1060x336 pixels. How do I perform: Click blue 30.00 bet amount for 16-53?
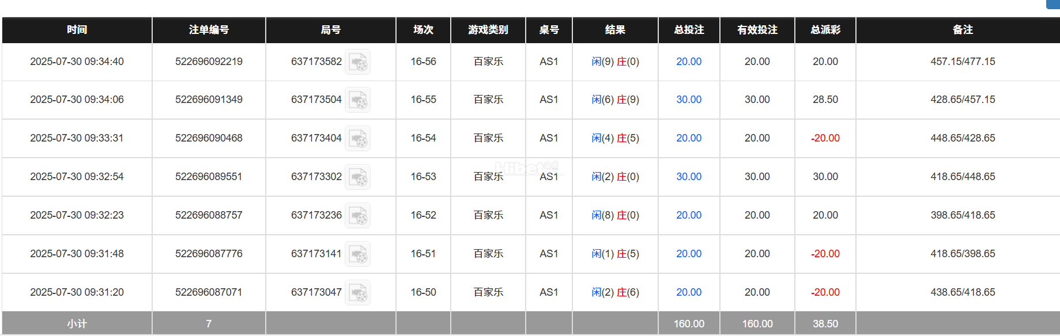point(688,177)
